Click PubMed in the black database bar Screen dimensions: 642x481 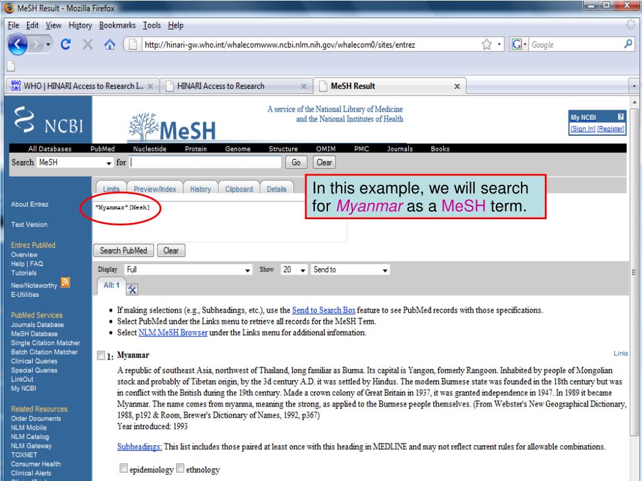click(x=102, y=149)
